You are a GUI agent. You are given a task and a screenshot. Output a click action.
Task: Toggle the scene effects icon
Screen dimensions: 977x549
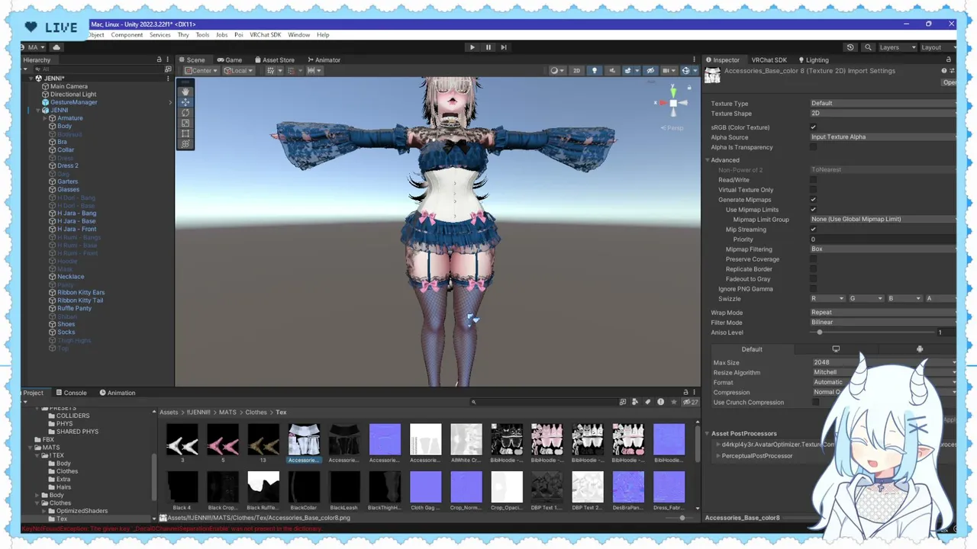[x=629, y=71]
